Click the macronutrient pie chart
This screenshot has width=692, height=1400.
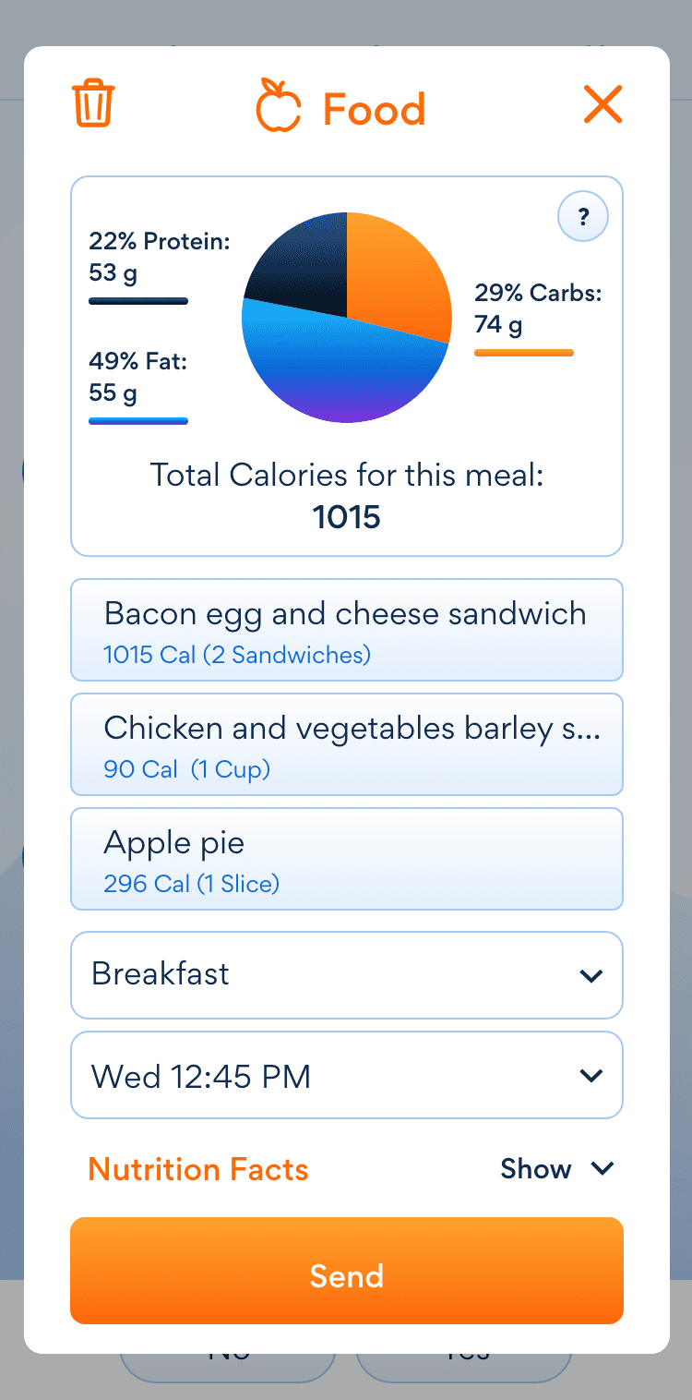tap(347, 318)
